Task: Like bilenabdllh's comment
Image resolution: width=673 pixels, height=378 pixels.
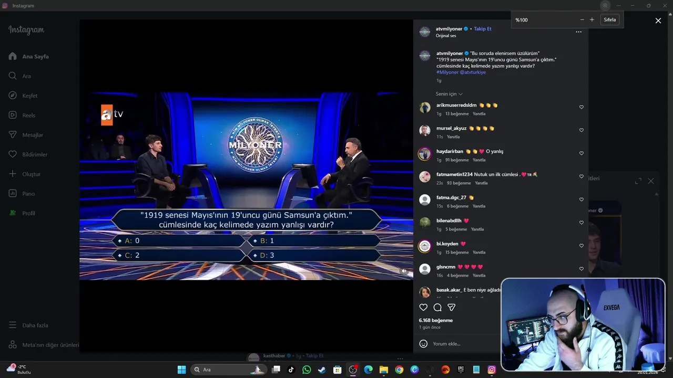Action: point(581,223)
